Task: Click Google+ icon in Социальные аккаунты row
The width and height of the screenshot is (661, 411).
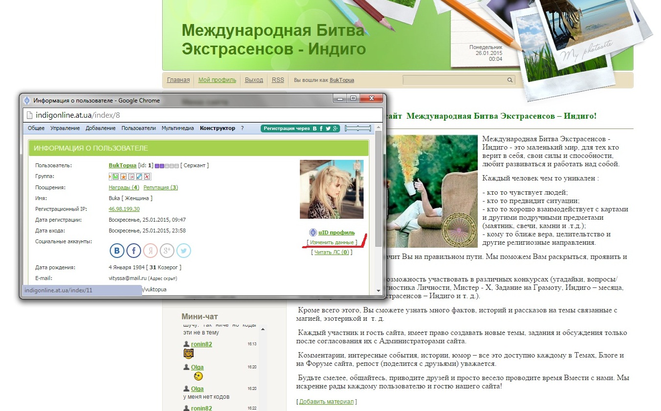Action: click(167, 251)
